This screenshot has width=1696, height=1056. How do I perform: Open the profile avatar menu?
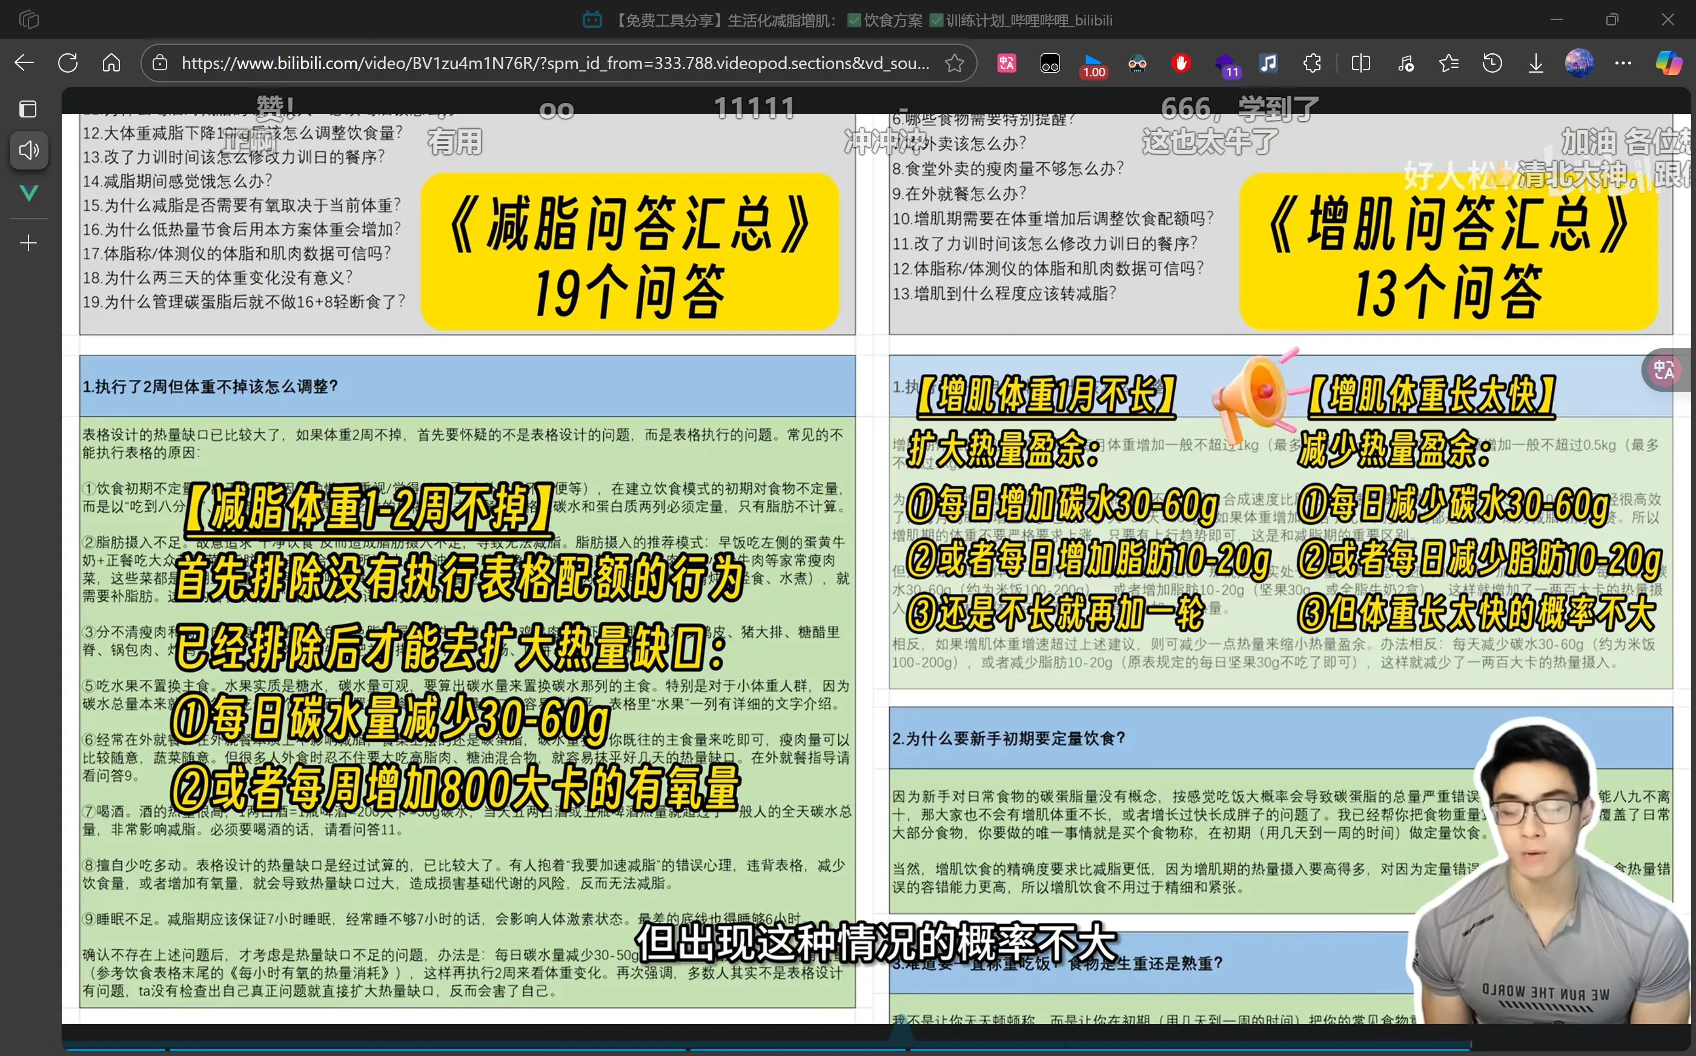1579,64
